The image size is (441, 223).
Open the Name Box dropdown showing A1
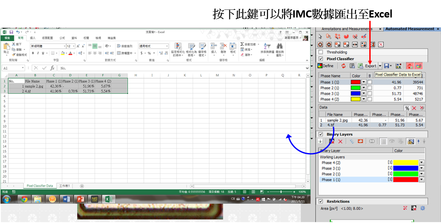point(23,68)
